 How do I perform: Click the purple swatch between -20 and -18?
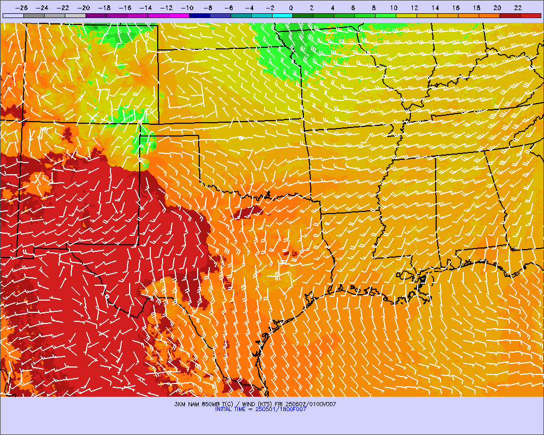tap(96, 15)
